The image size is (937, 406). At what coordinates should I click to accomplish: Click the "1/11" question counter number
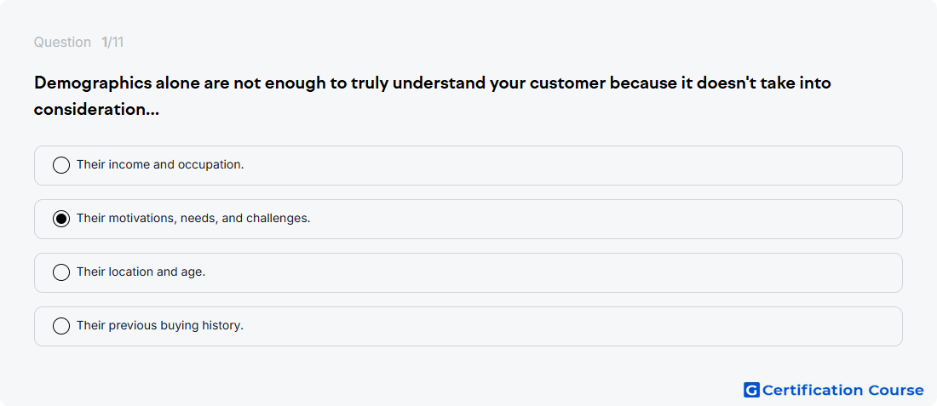click(x=112, y=43)
